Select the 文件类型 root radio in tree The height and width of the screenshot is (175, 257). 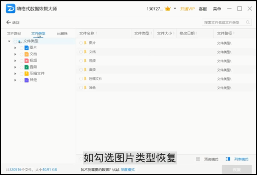(x=15, y=42)
